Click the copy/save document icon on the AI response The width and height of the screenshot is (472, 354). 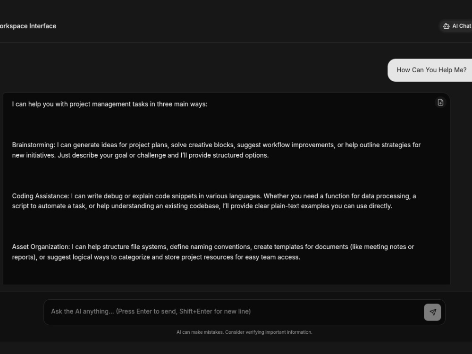tap(440, 102)
